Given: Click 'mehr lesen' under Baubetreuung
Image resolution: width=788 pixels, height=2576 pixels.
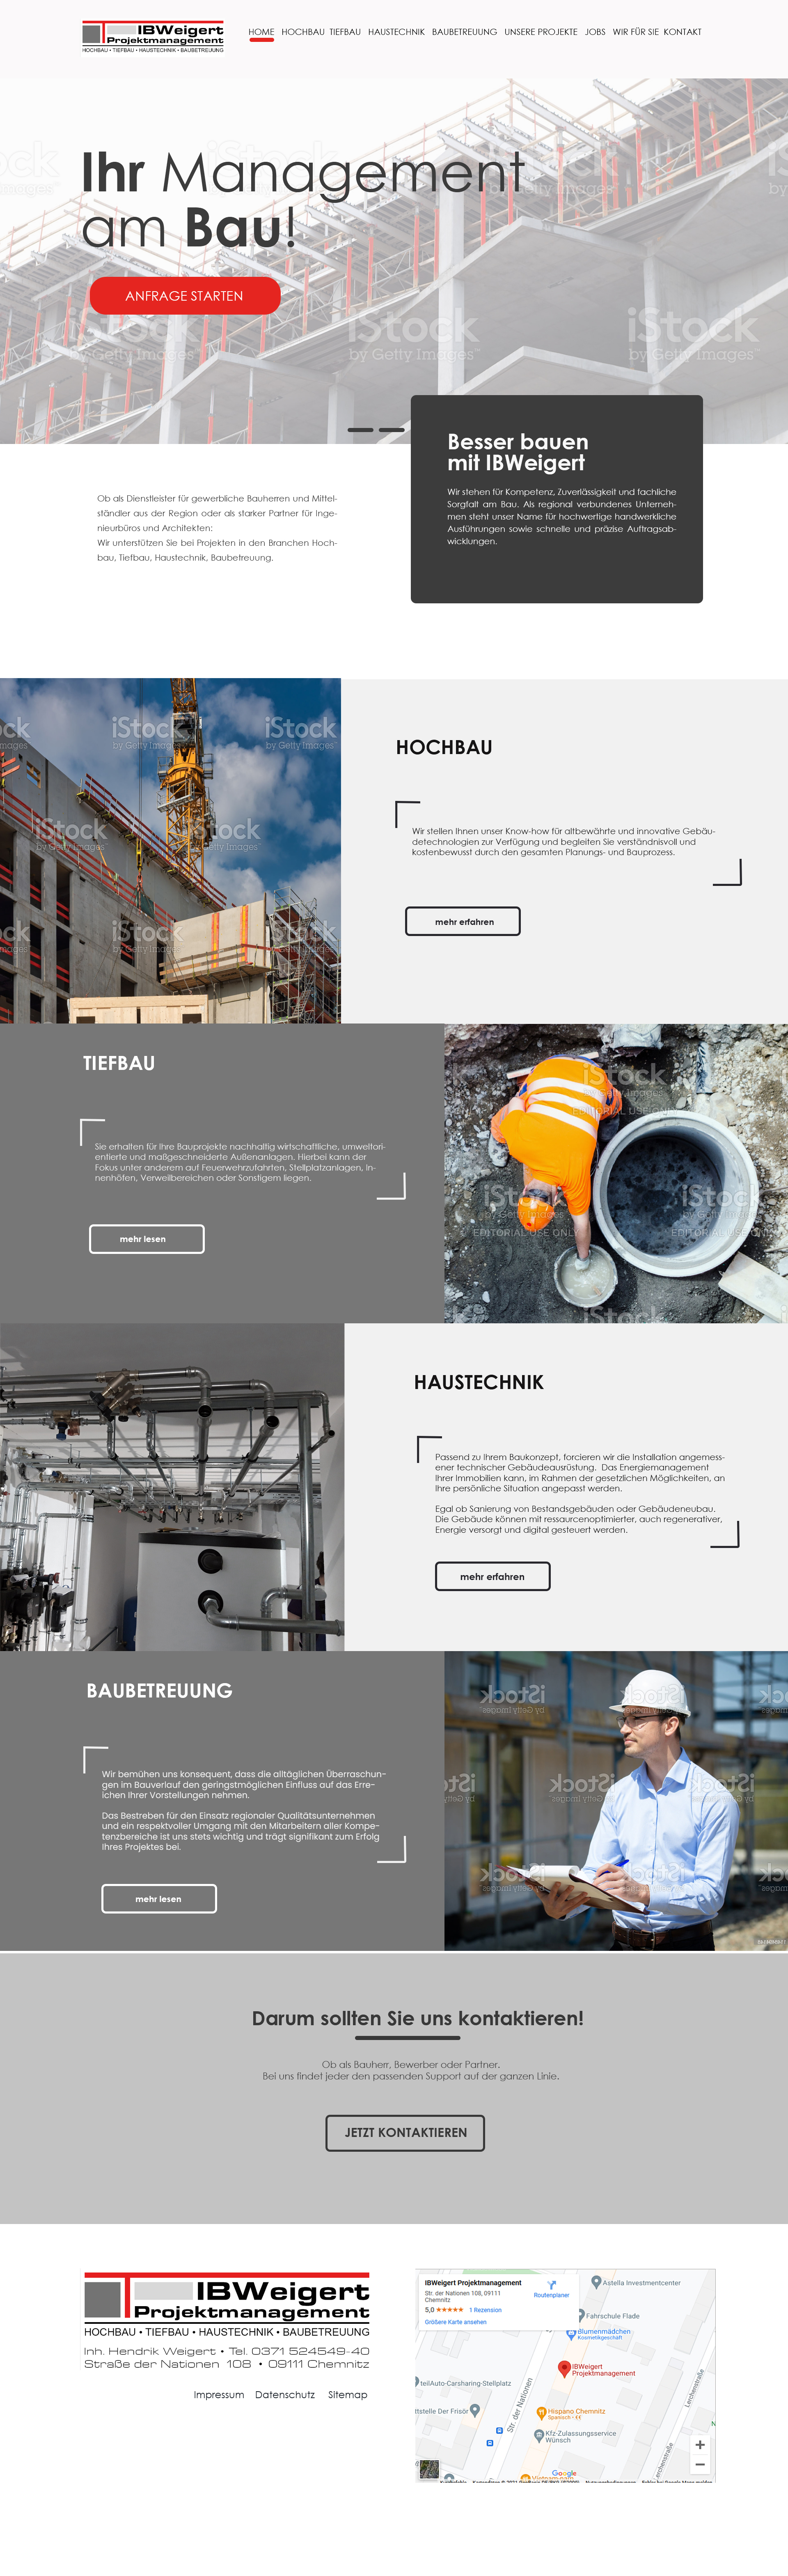Looking at the screenshot, I should pos(159,1899).
